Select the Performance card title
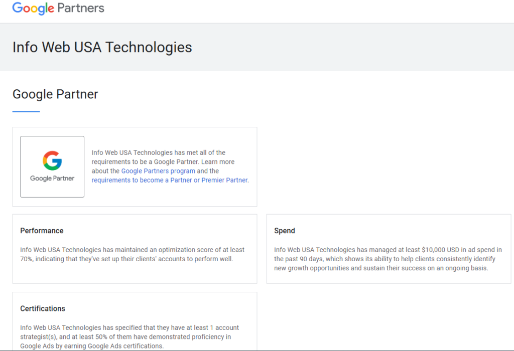 (42, 231)
